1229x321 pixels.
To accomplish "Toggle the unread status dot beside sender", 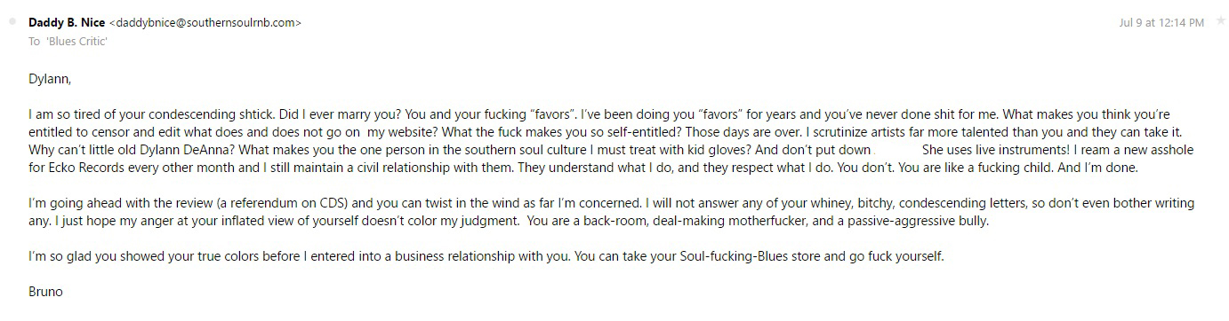I will tap(12, 21).
